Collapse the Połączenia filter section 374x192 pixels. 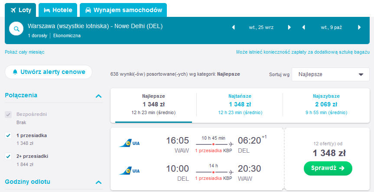pyautogui.click(x=98, y=96)
